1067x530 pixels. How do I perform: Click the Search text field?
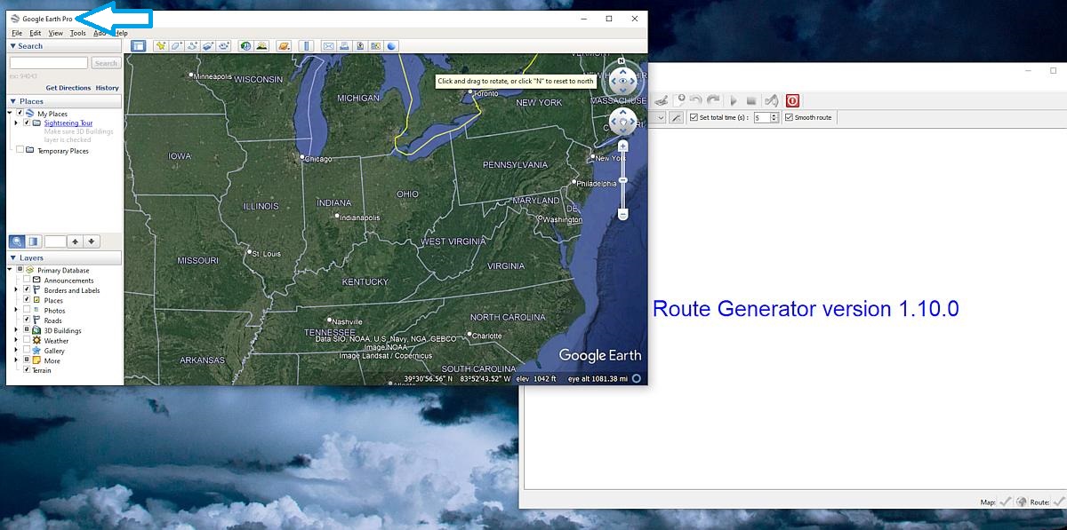(x=49, y=63)
